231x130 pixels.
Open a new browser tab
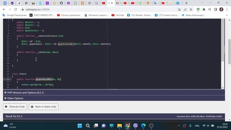[x=186, y=3]
